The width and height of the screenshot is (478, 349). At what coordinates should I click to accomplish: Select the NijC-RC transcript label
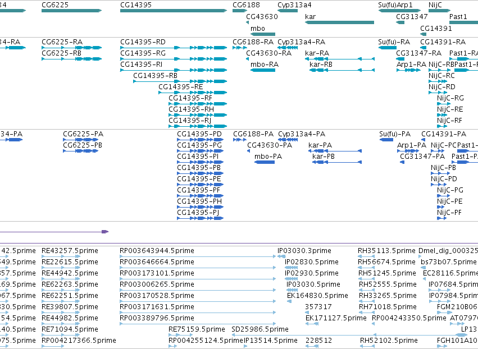pos(441,76)
